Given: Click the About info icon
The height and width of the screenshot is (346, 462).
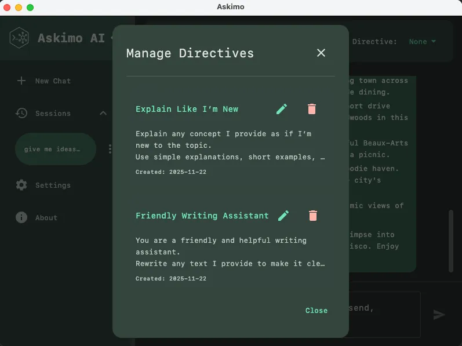Looking at the screenshot, I should click(x=21, y=217).
